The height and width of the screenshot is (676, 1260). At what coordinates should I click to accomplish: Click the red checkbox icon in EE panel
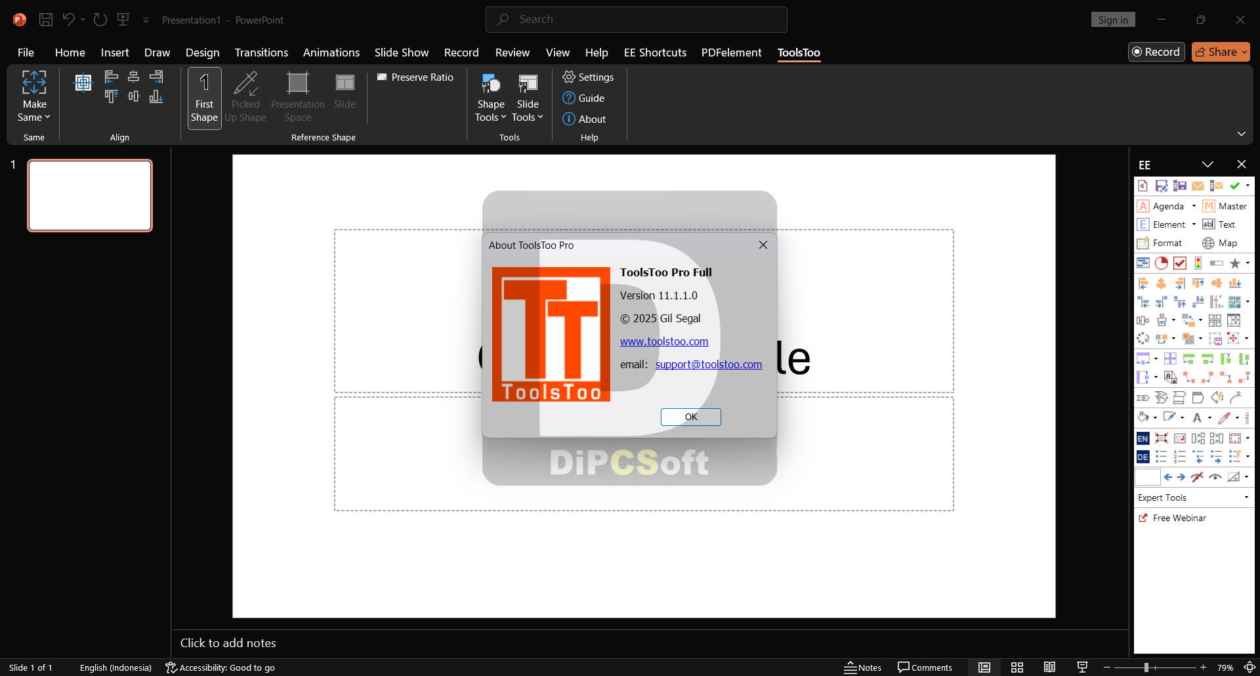click(1180, 263)
